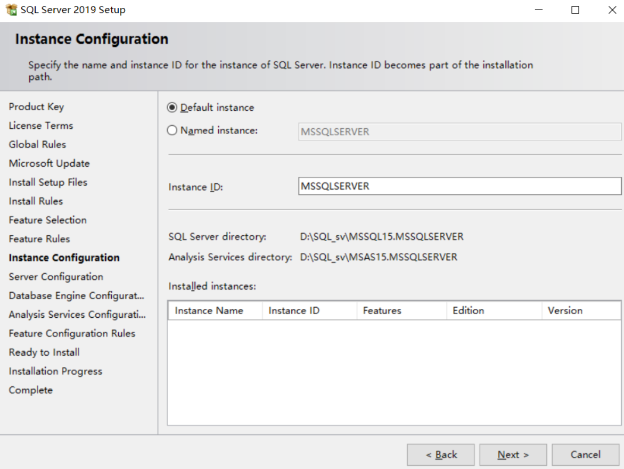Navigate to Server Configuration

pyautogui.click(x=47, y=276)
